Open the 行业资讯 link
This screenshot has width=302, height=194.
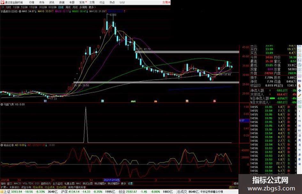50,187
